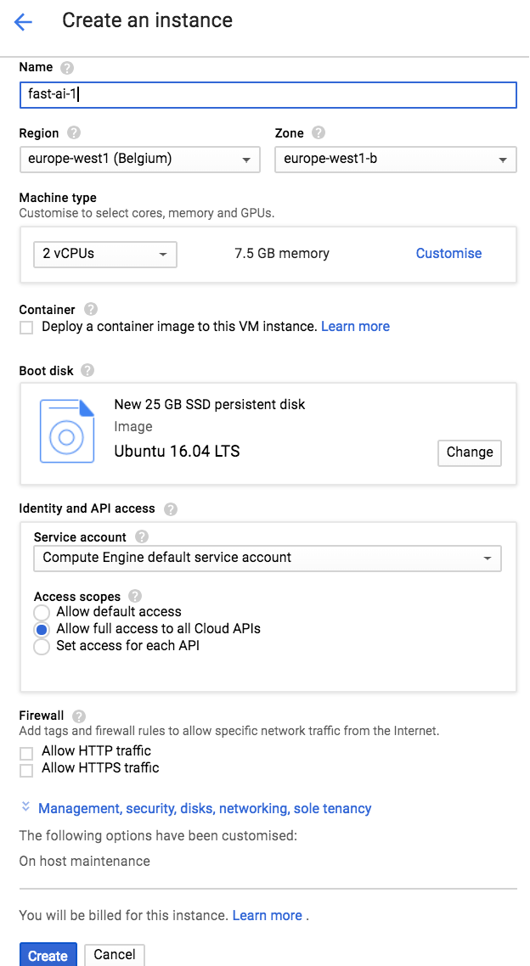This screenshot has width=530, height=966.
Task: Allow HTTP traffic through the firewall
Action: 26,751
